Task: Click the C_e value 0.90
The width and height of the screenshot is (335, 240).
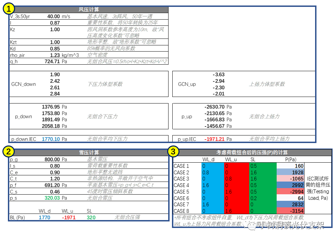Action: (55, 173)
